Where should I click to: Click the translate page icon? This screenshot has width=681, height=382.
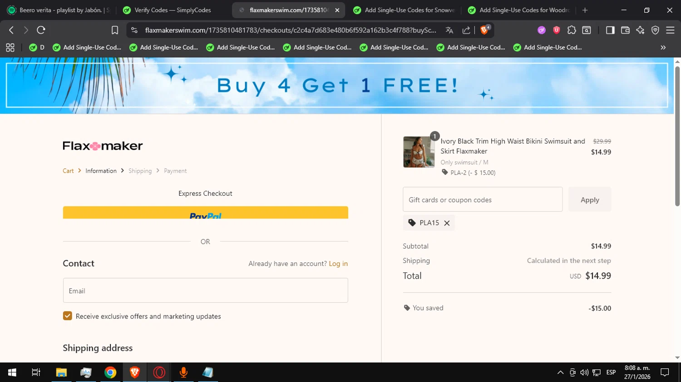(449, 30)
